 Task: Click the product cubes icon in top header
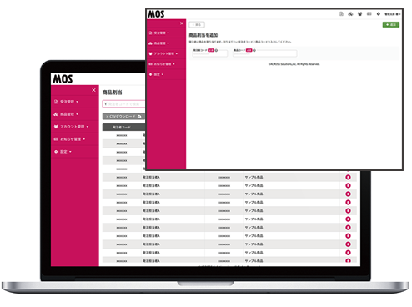pyautogui.click(x=350, y=14)
